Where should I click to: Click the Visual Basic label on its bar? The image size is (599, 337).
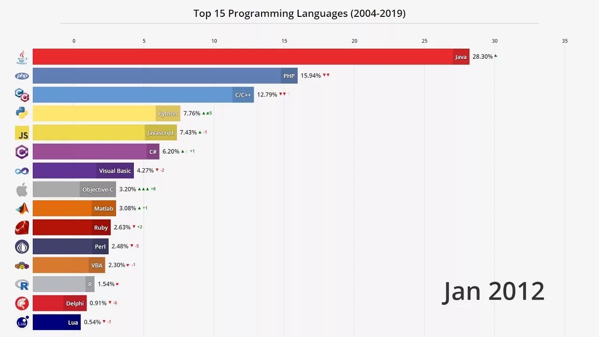[115, 171]
